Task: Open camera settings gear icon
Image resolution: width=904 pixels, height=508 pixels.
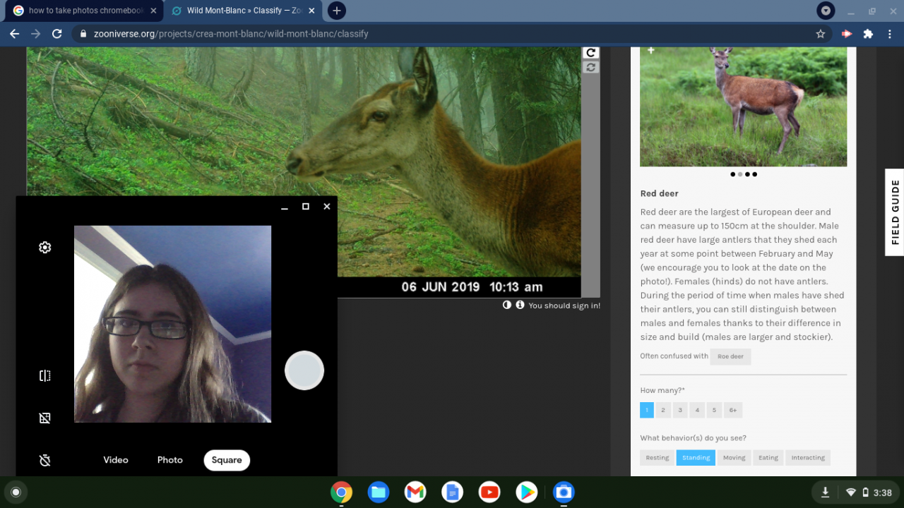Action: pyautogui.click(x=45, y=248)
